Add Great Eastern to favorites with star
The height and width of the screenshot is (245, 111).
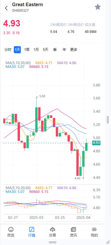(98, 7)
